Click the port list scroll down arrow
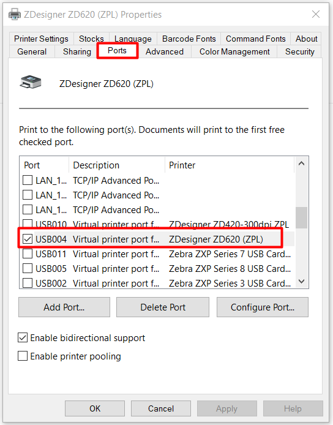 point(301,281)
